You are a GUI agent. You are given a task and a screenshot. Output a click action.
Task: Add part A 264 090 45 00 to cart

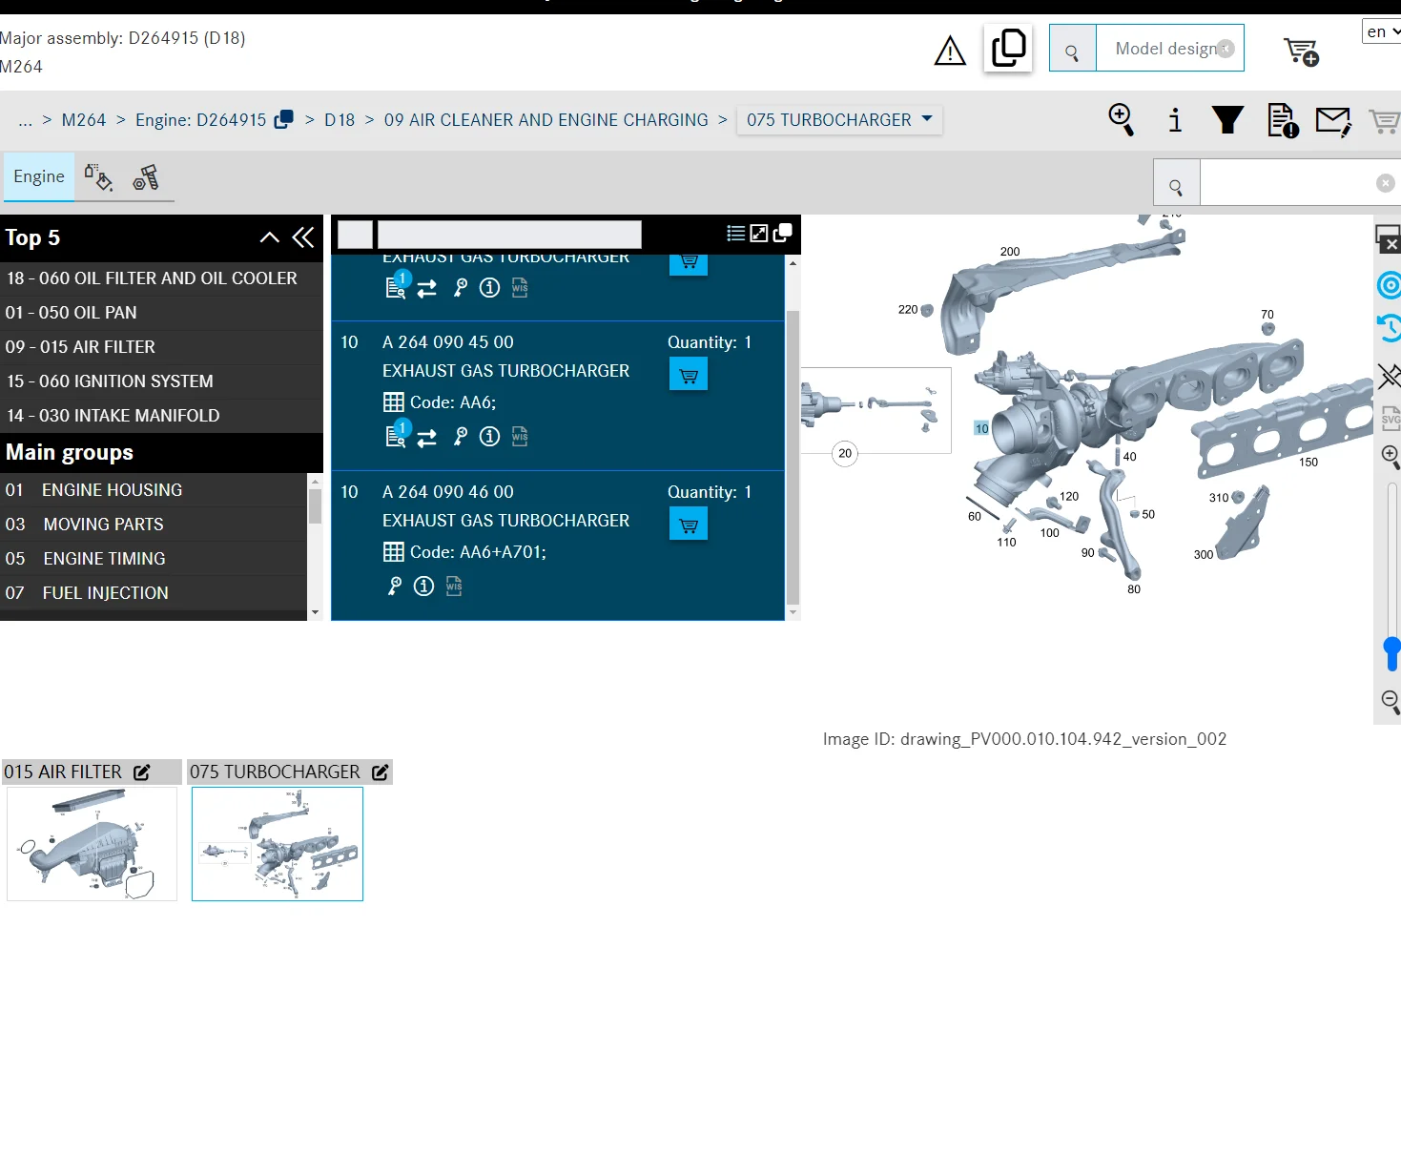pos(689,376)
